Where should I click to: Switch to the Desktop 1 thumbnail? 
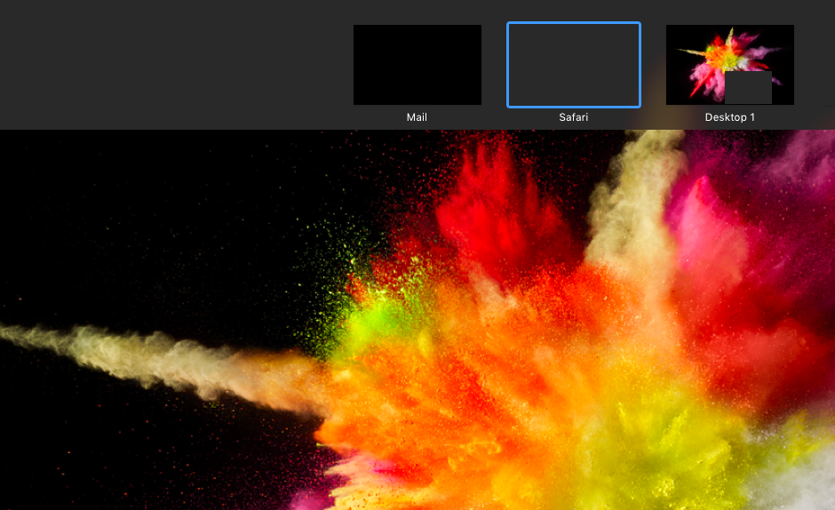729,65
